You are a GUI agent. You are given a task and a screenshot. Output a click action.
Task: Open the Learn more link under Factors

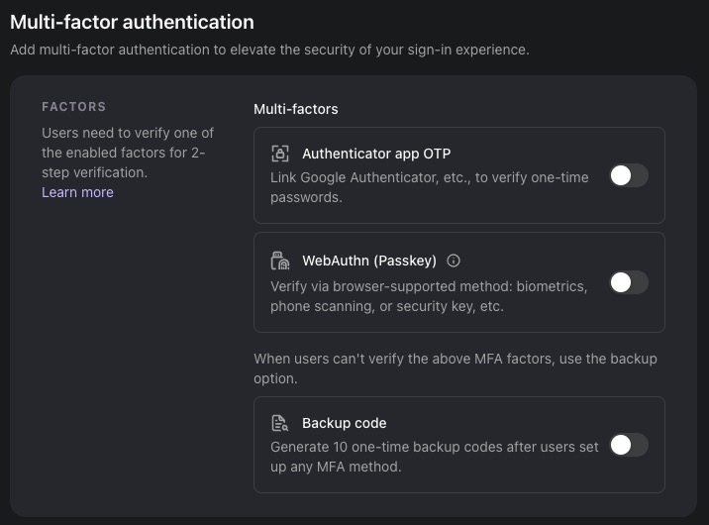[x=77, y=192]
